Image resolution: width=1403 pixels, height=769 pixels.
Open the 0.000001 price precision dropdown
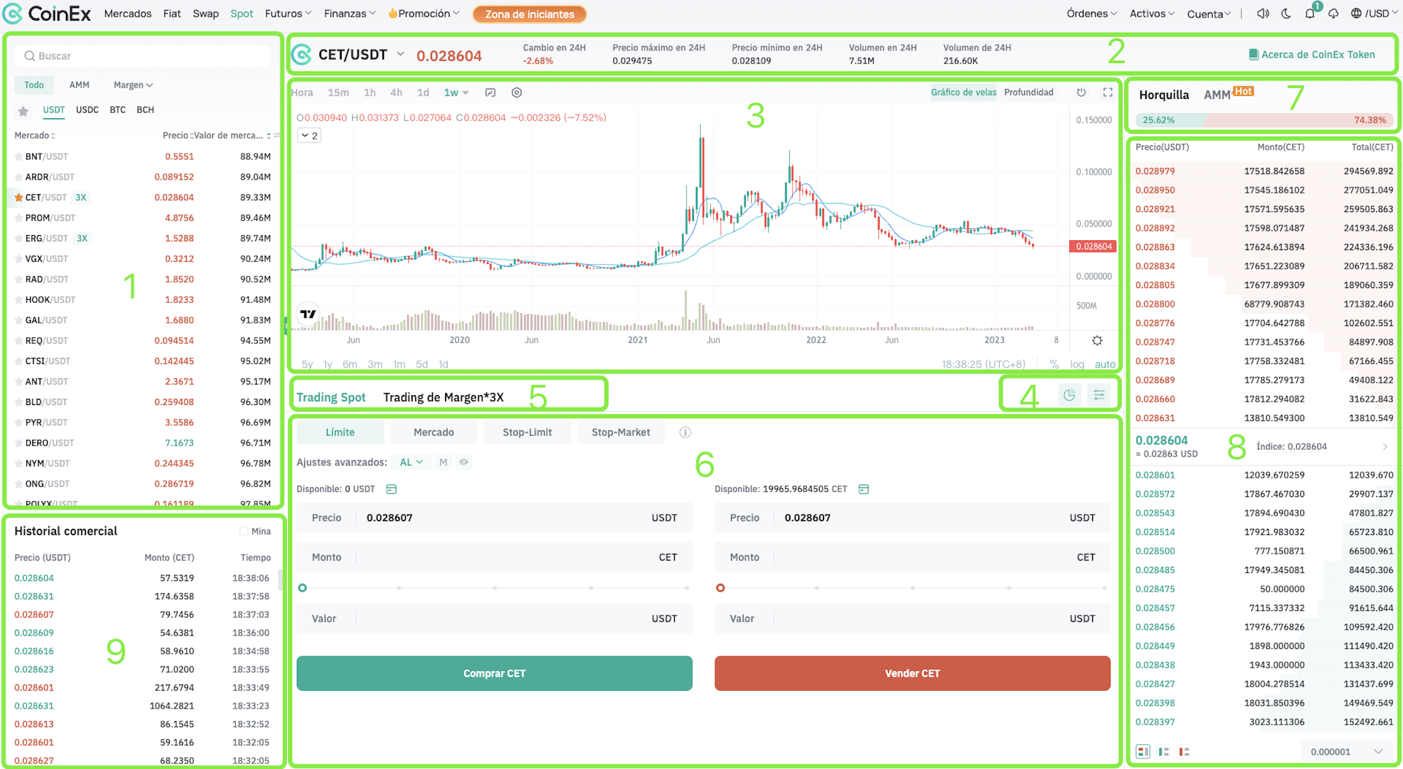click(1346, 752)
